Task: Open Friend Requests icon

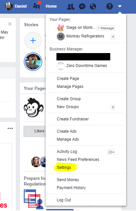Action: (71, 6)
